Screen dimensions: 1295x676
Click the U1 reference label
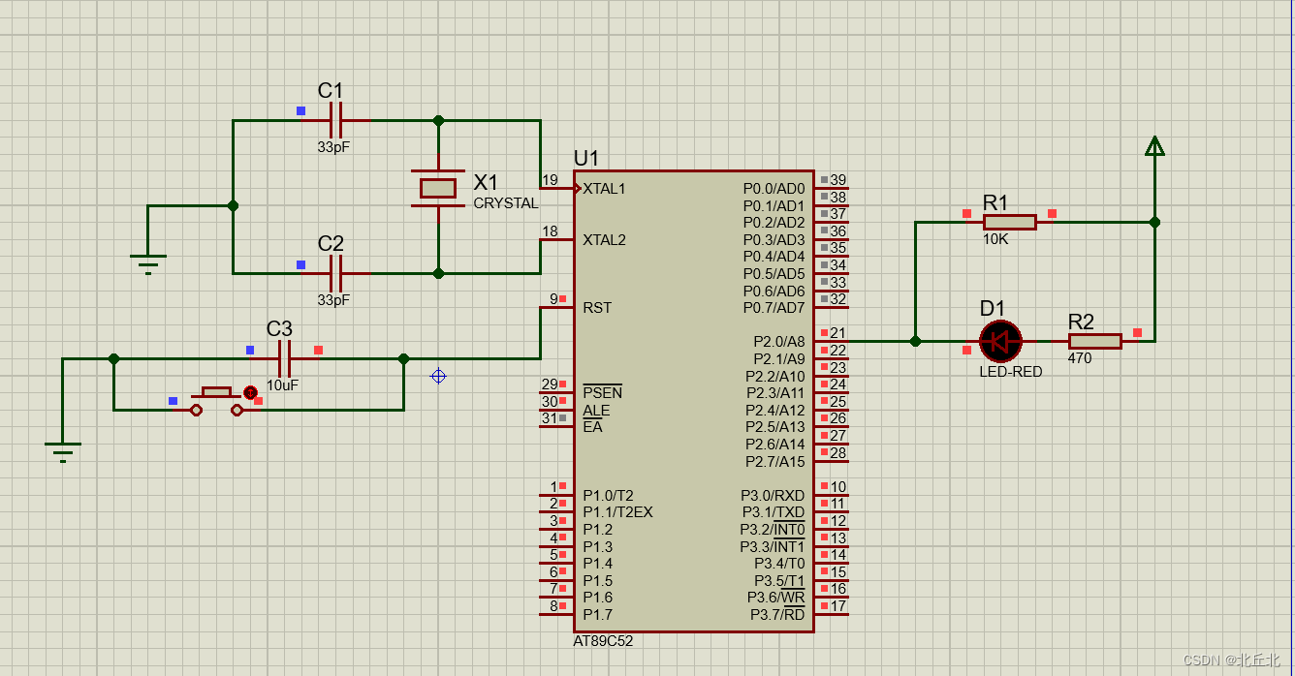(x=586, y=158)
